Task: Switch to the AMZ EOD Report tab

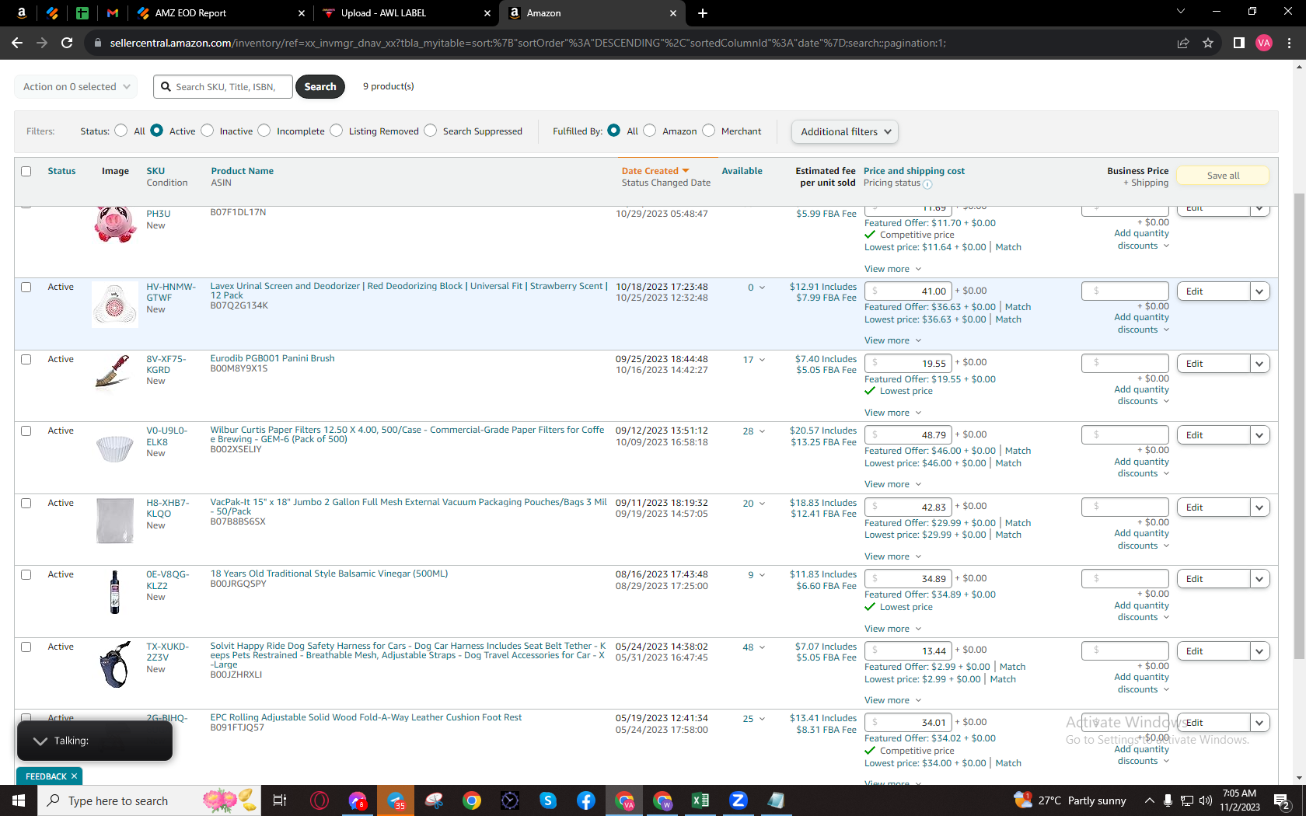Action: tap(221, 12)
